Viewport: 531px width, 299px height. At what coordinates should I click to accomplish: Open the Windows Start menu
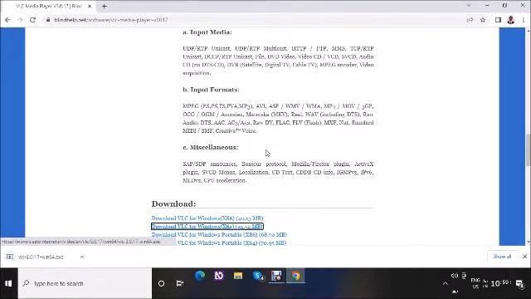[x=8, y=283]
